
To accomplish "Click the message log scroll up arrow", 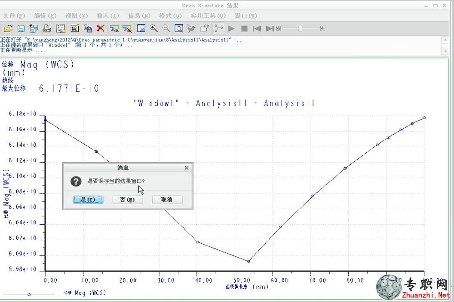I will pyautogui.click(x=445, y=40).
